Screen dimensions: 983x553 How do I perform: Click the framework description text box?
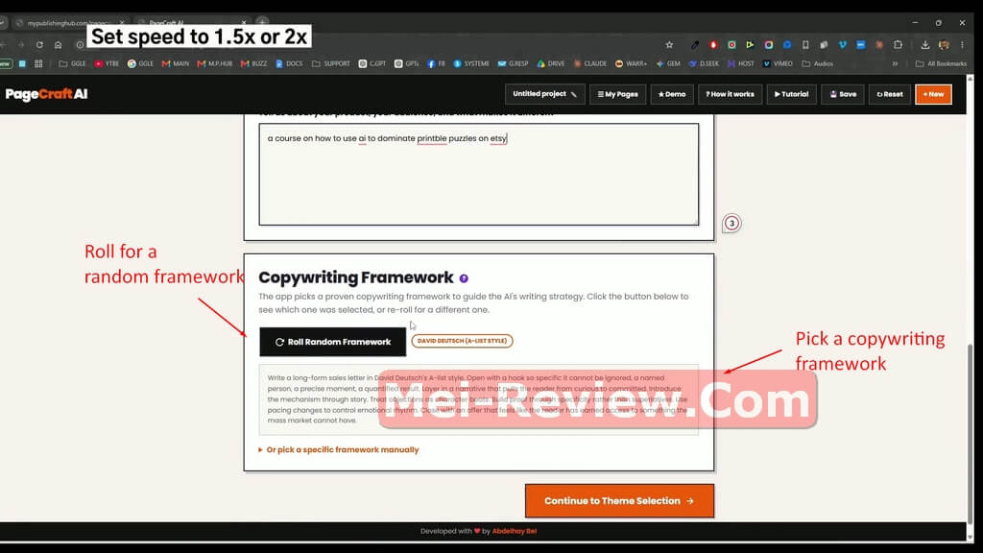click(x=479, y=399)
